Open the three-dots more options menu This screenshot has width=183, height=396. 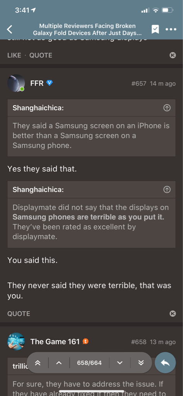point(171,29)
